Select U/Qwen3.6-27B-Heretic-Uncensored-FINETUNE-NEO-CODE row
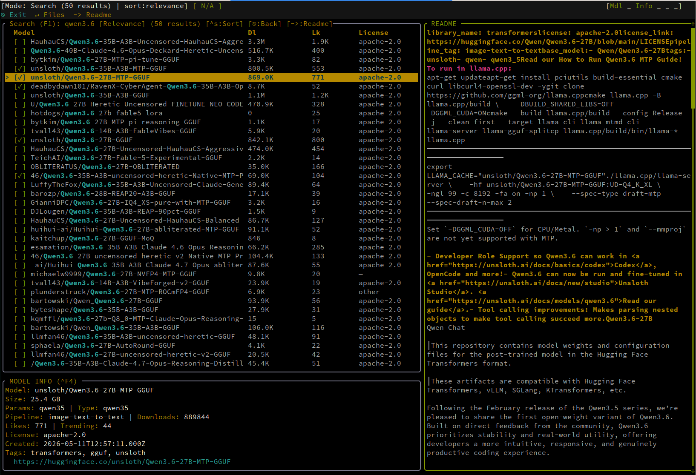This screenshot has height=475, width=696. click(x=212, y=104)
